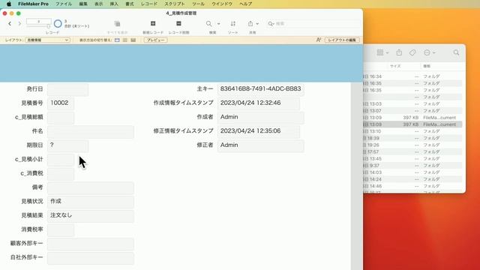Open the 編集 menu
This screenshot has height=270, width=480.
pos(83,4)
